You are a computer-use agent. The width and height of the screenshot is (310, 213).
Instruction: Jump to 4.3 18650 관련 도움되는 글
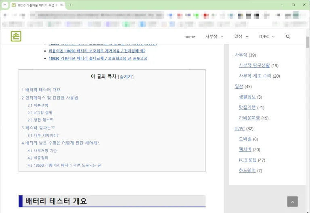click(x=64, y=165)
